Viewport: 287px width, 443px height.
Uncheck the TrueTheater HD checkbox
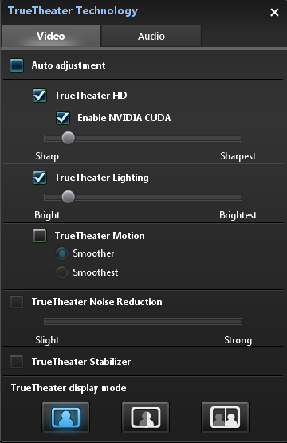pyautogui.click(x=40, y=96)
